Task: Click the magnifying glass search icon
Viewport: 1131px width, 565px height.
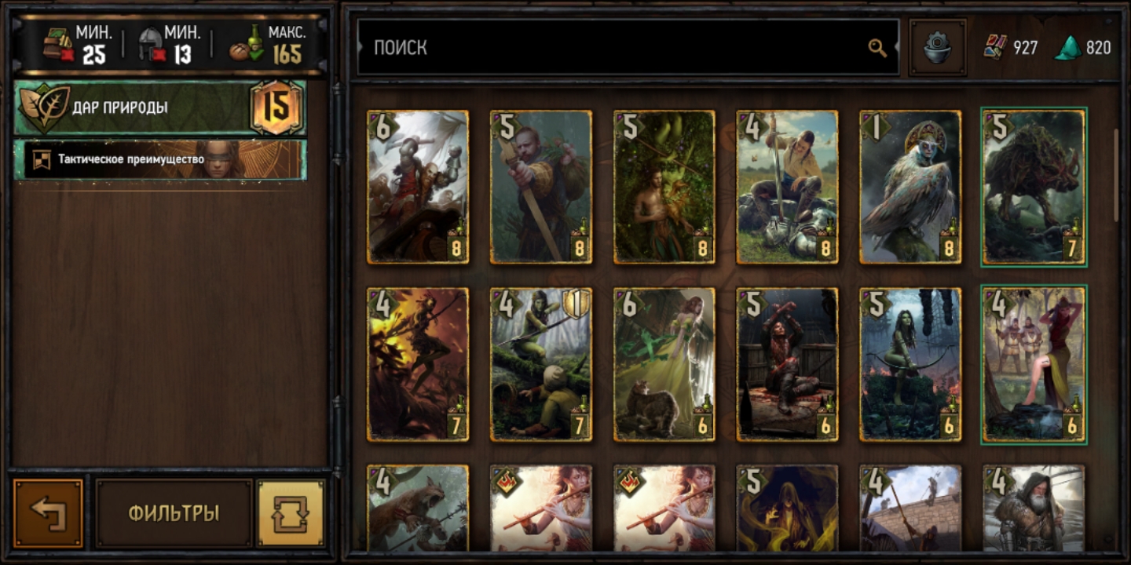Action: [877, 48]
